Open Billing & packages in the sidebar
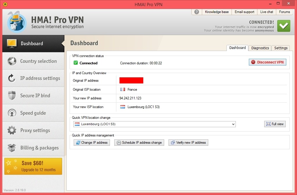297x195 pixels. tap(33, 148)
